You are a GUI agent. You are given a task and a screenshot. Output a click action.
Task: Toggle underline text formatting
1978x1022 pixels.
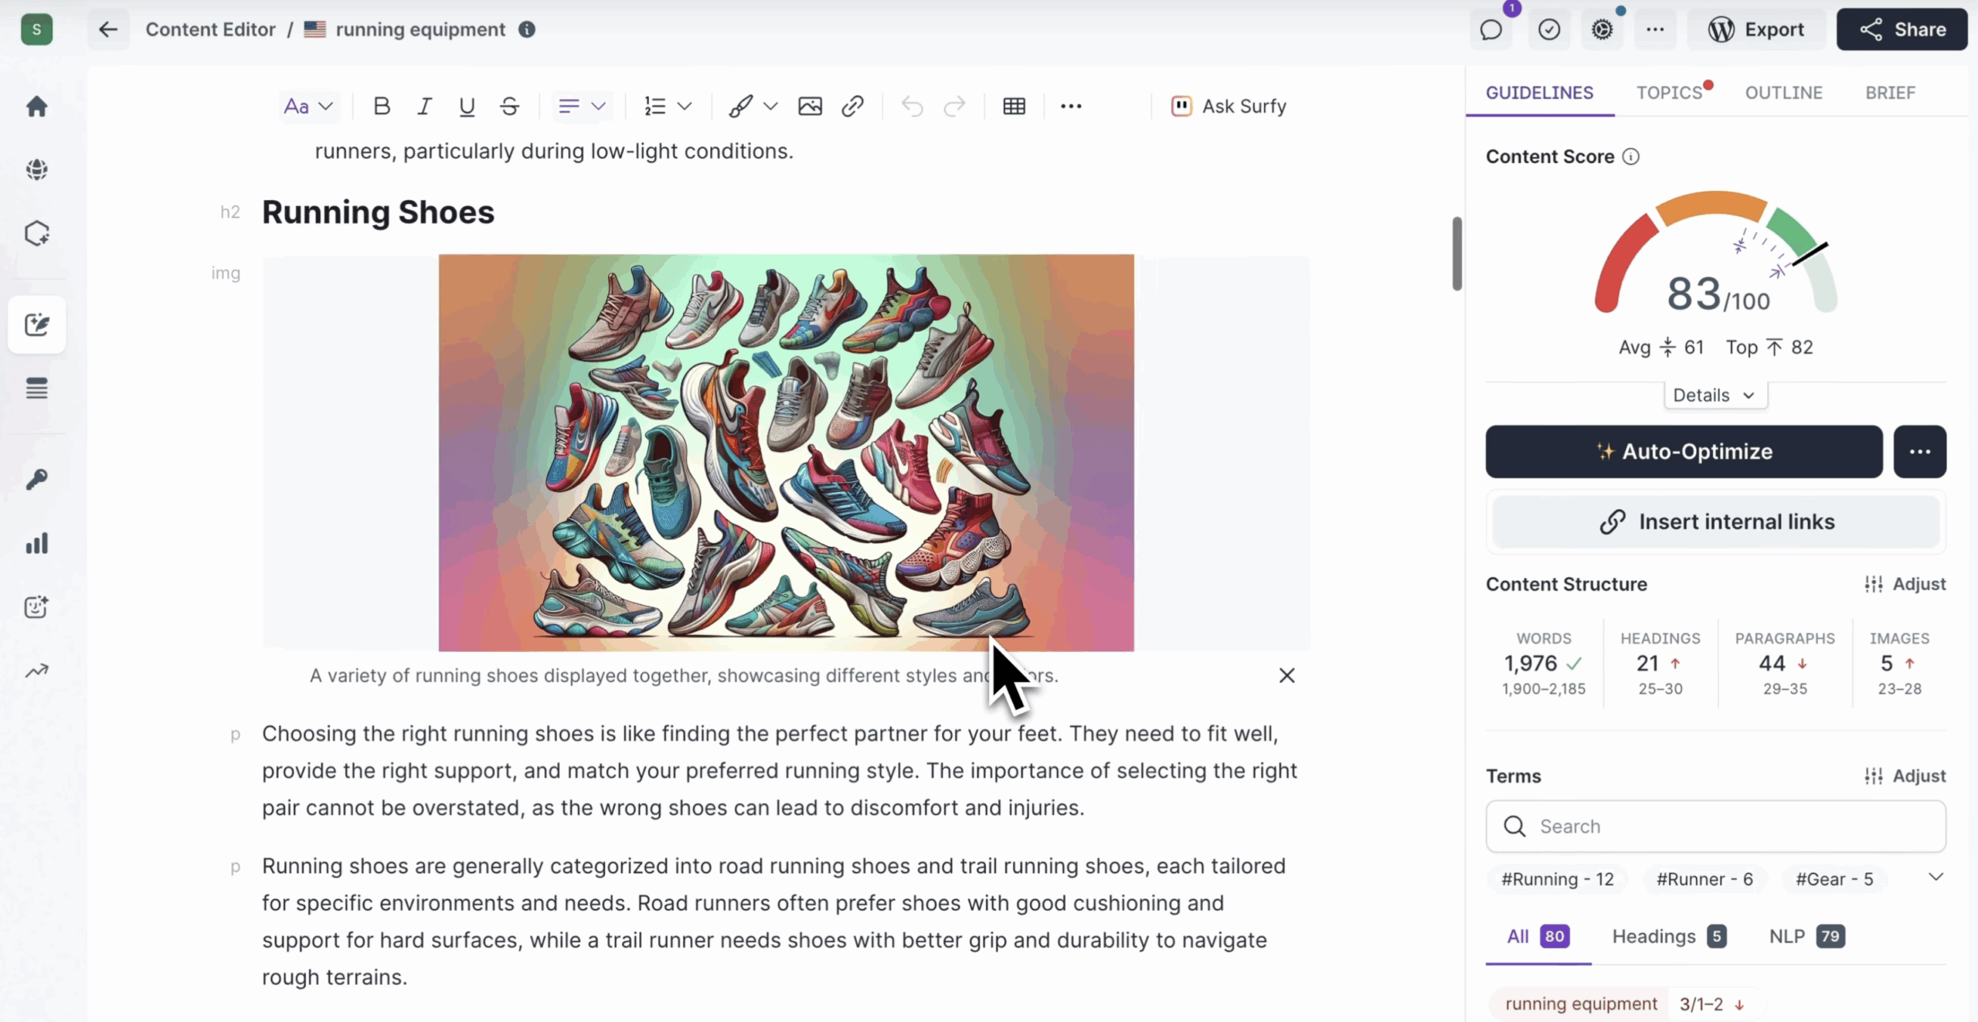click(x=467, y=106)
